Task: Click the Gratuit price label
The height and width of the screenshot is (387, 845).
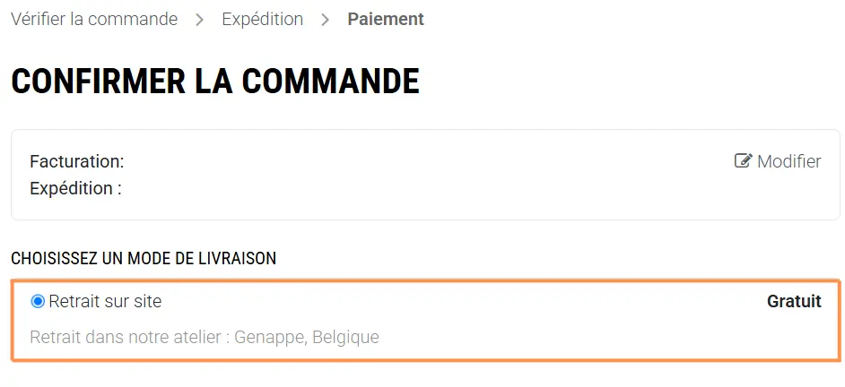Action: [x=794, y=302]
